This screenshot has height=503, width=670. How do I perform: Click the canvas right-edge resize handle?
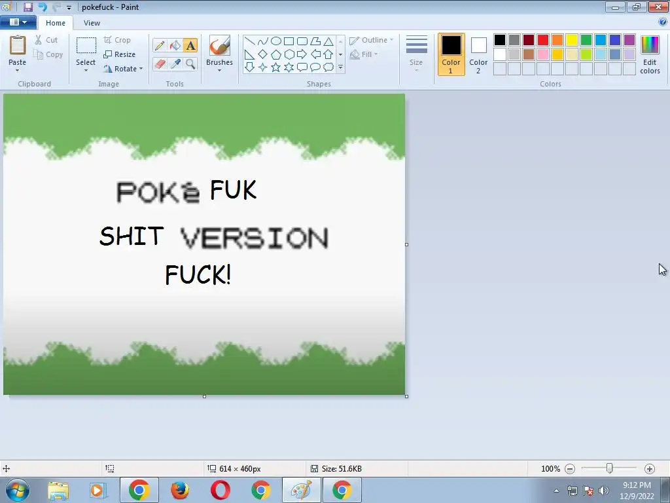tap(406, 245)
